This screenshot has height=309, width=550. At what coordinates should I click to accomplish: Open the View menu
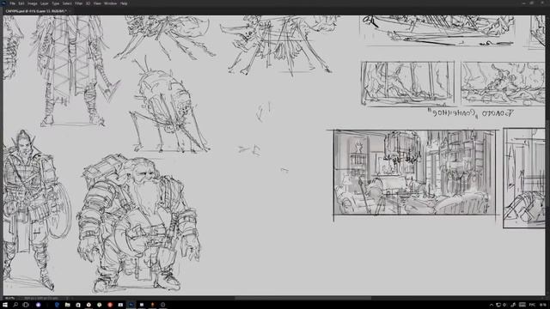coord(97,3)
